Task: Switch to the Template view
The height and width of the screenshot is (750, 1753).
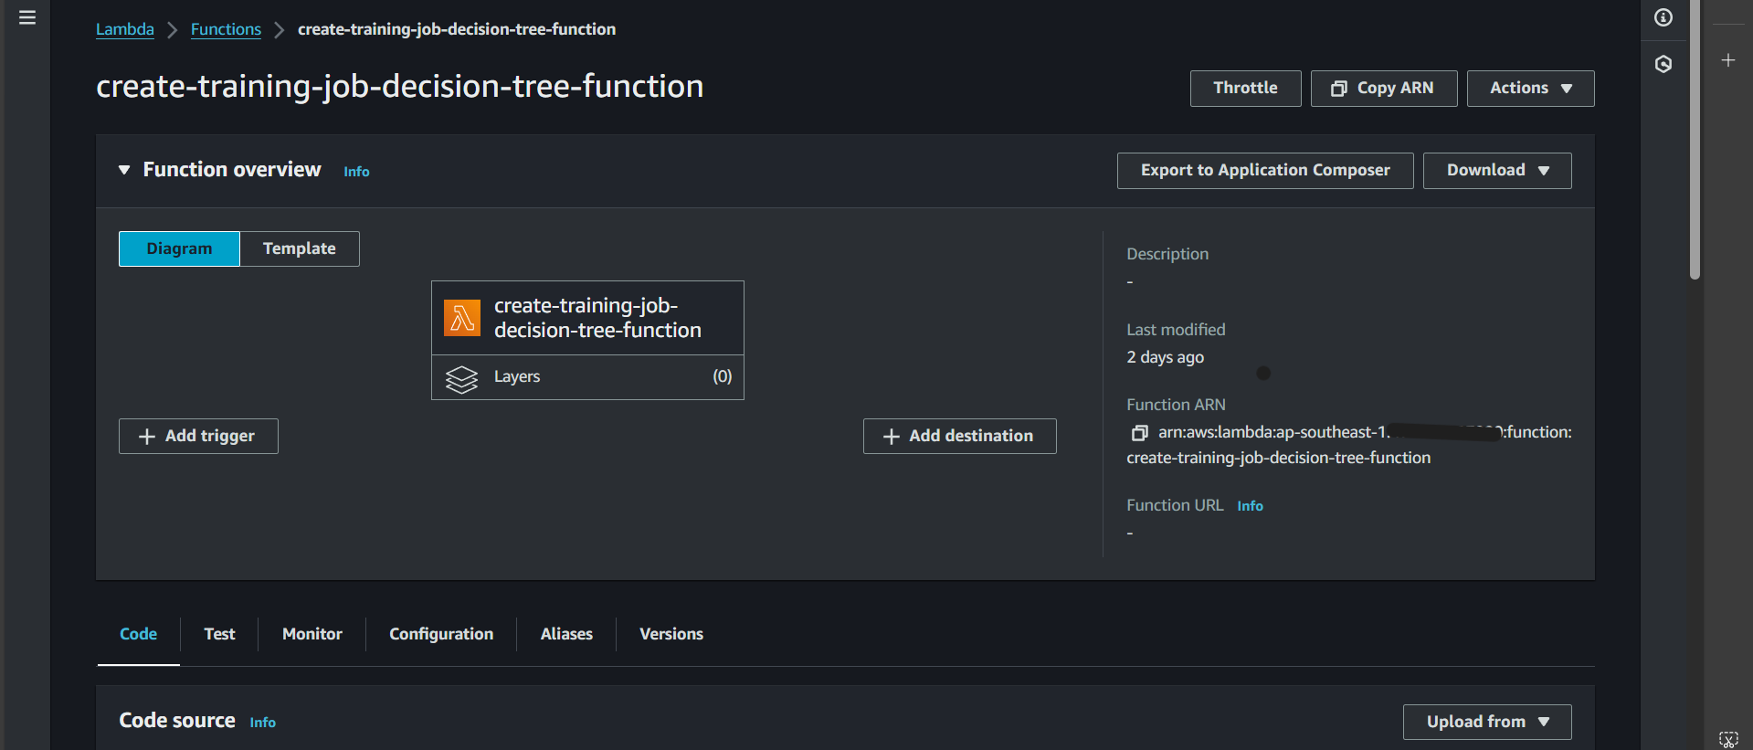Action: (x=300, y=248)
